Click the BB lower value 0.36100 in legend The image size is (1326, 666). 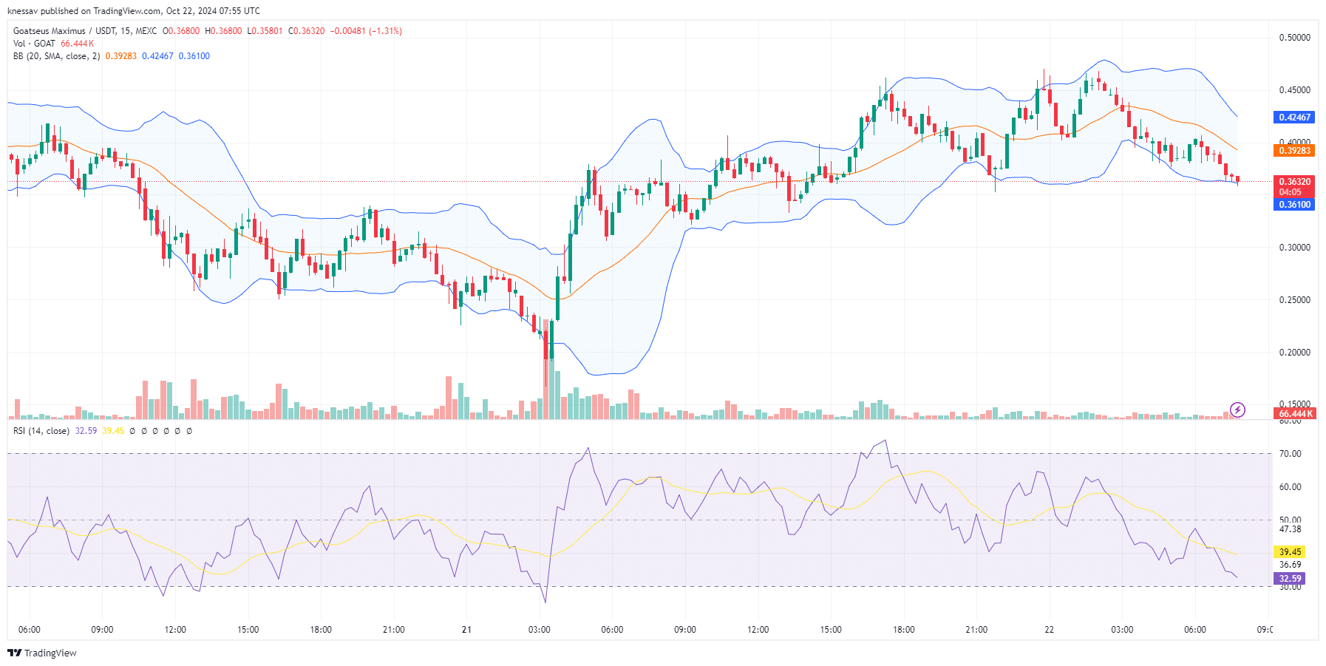[x=194, y=56]
